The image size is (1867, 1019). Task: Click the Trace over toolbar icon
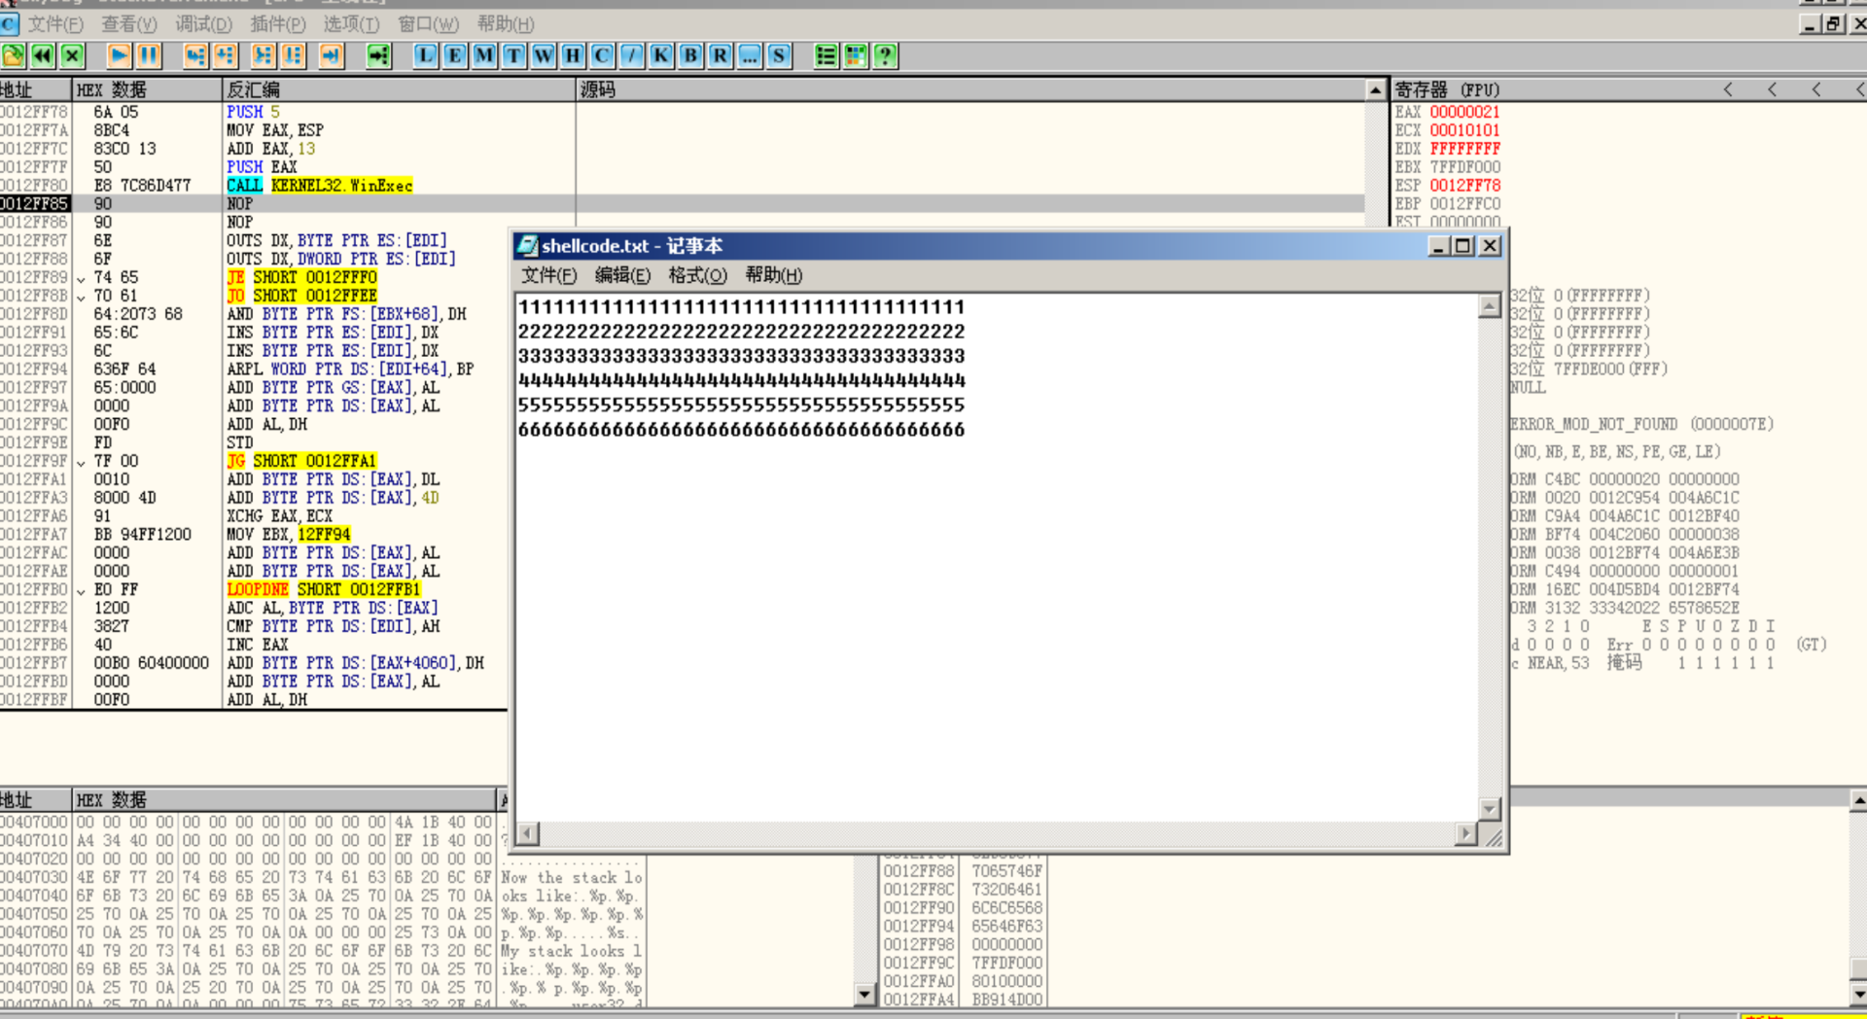point(293,56)
